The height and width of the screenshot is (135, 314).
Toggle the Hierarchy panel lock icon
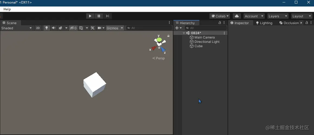click(219, 22)
